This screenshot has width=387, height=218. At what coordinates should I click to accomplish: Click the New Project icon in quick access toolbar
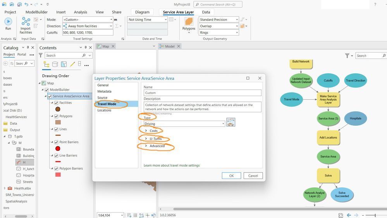tap(4, 4)
